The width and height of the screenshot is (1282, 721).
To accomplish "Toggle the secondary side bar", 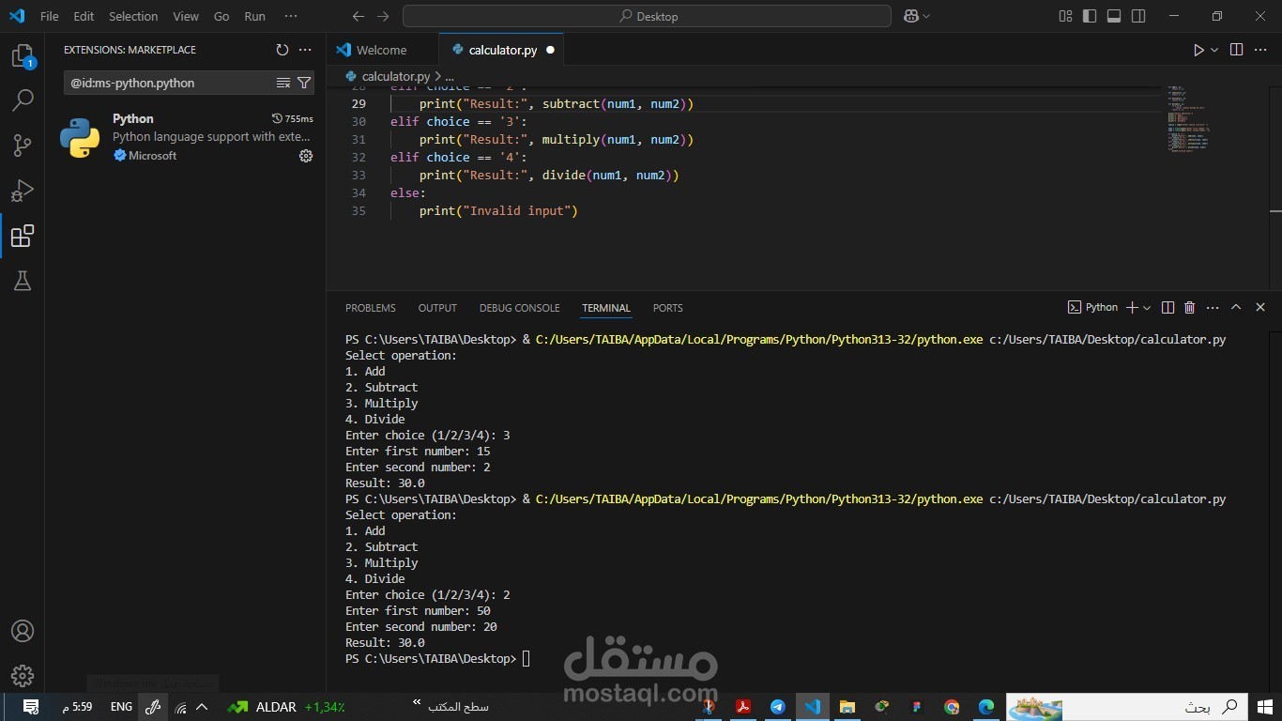I will (x=1138, y=16).
